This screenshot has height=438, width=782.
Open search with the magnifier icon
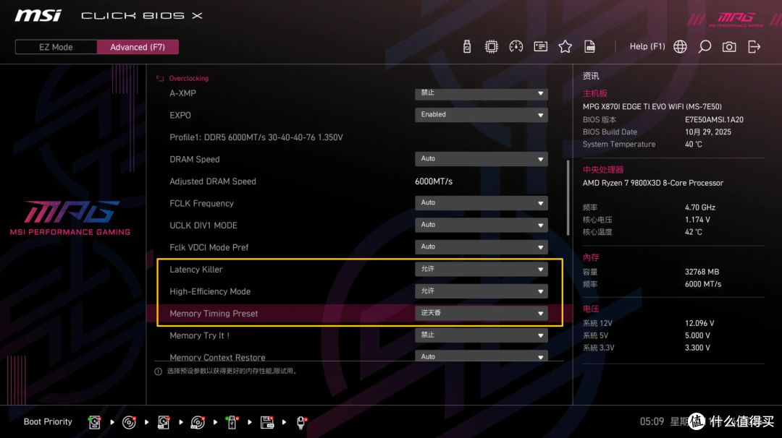705,47
